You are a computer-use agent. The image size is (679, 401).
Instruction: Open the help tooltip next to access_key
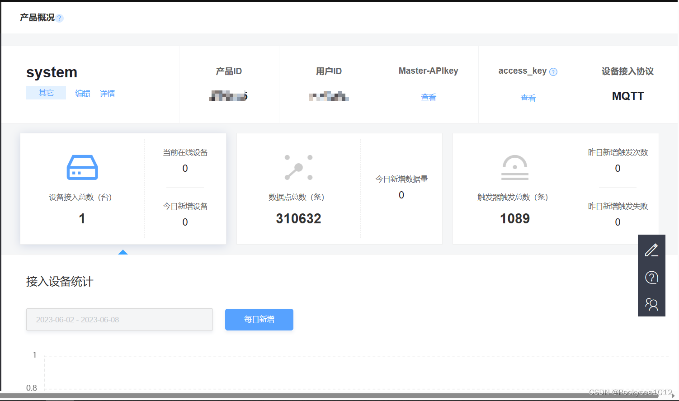click(554, 71)
